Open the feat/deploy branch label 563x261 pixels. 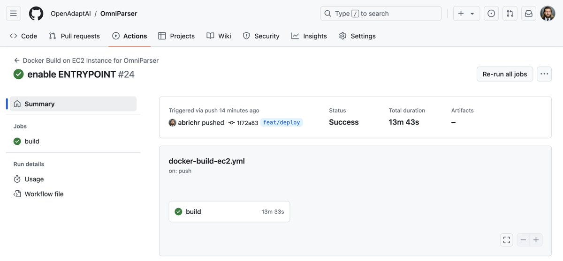[x=281, y=122]
